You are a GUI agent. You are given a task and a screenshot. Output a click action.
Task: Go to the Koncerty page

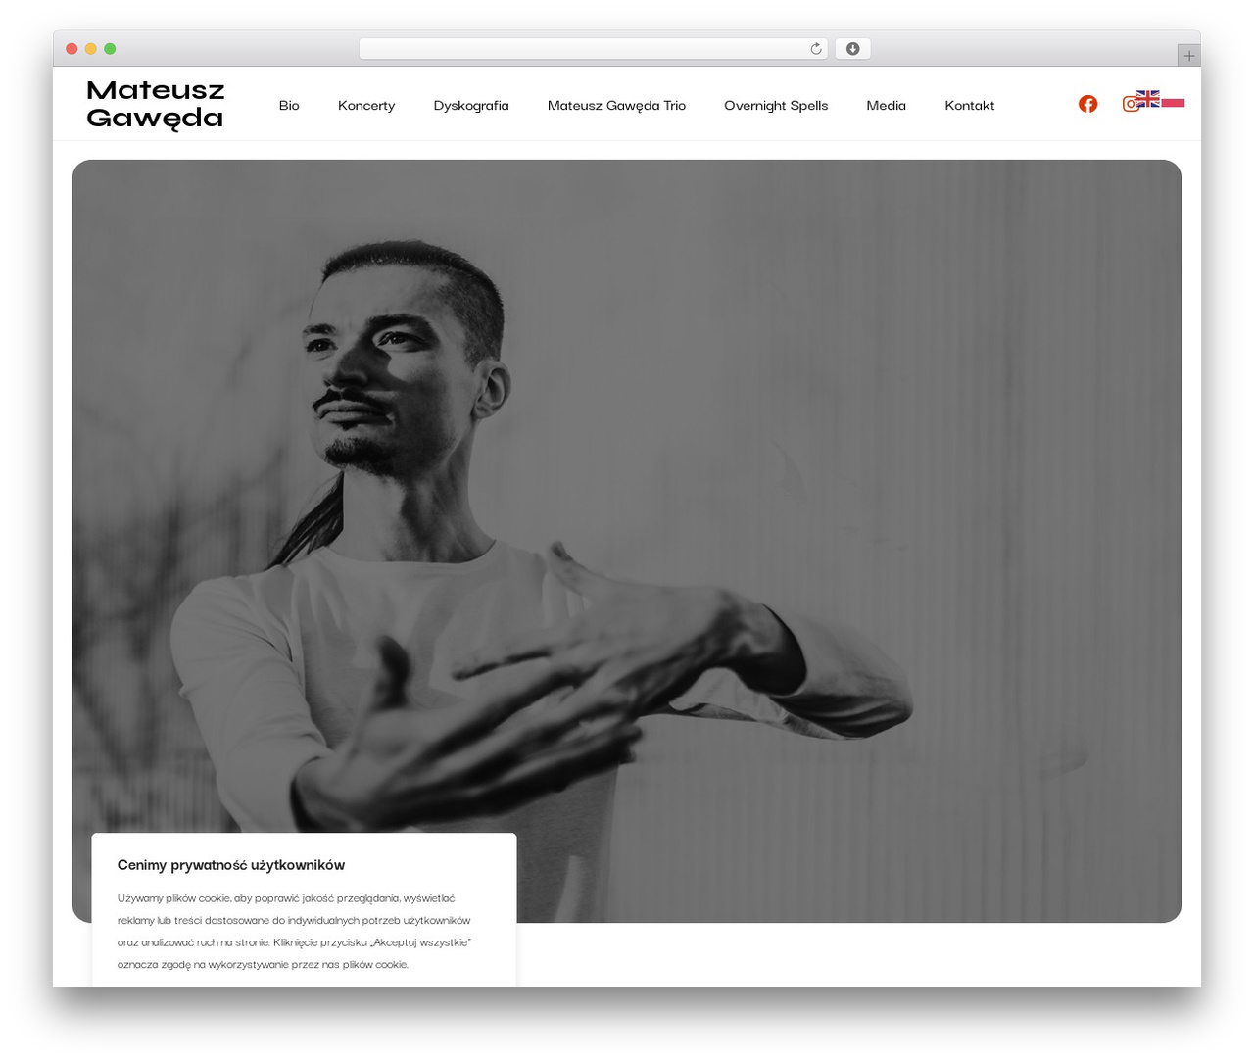tap(366, 106)
